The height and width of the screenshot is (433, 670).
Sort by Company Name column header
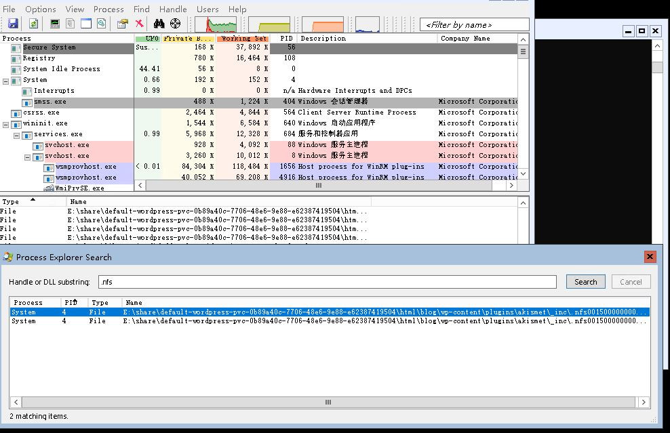477,39
